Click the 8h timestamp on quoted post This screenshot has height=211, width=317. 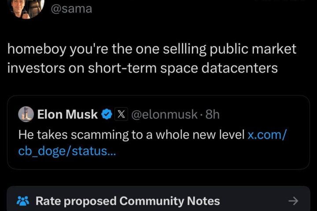click(213, 114)
